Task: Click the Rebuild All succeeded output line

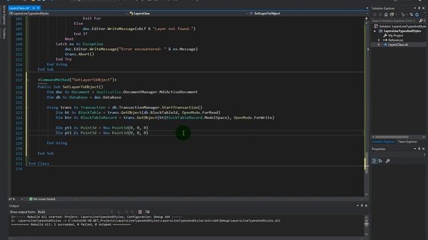Action: (x=71, y=225)
